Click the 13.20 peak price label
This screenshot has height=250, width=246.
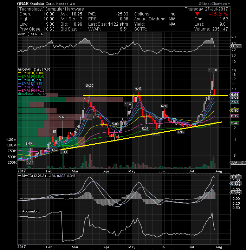pos(213,70)
